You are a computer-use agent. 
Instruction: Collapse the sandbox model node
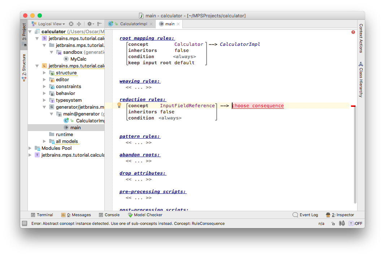point(52,52)
